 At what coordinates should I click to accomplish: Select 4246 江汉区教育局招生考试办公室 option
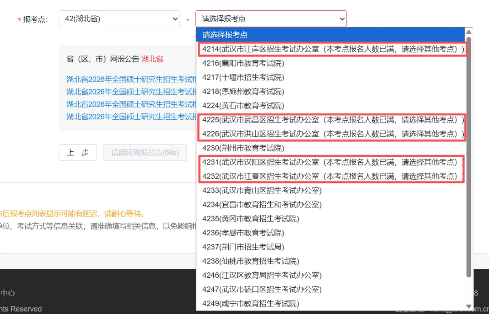(262, 275)
